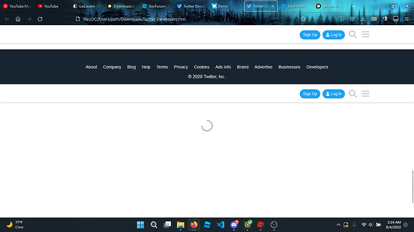Open the Help footer link
This screenshot has height=232, width=414.
tap(146, 67)
